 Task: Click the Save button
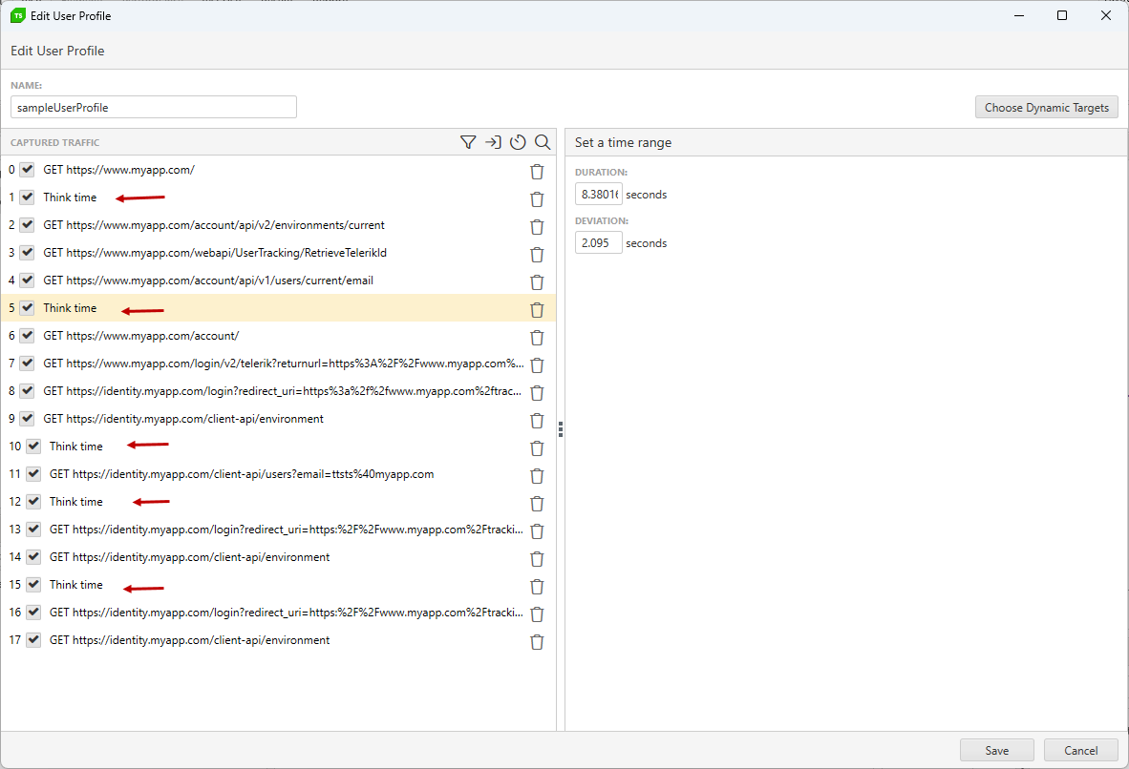(996, 750)
